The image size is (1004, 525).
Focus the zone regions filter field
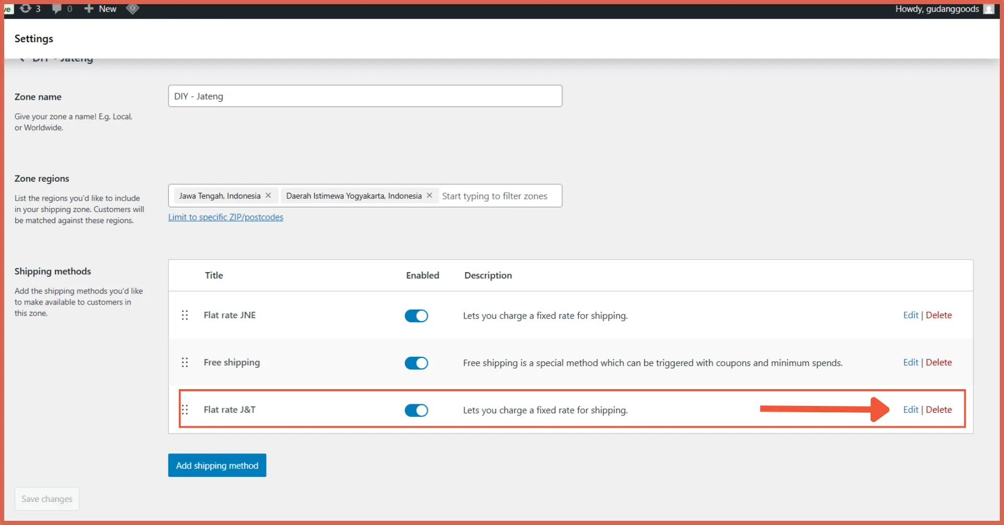coord(497,196)
